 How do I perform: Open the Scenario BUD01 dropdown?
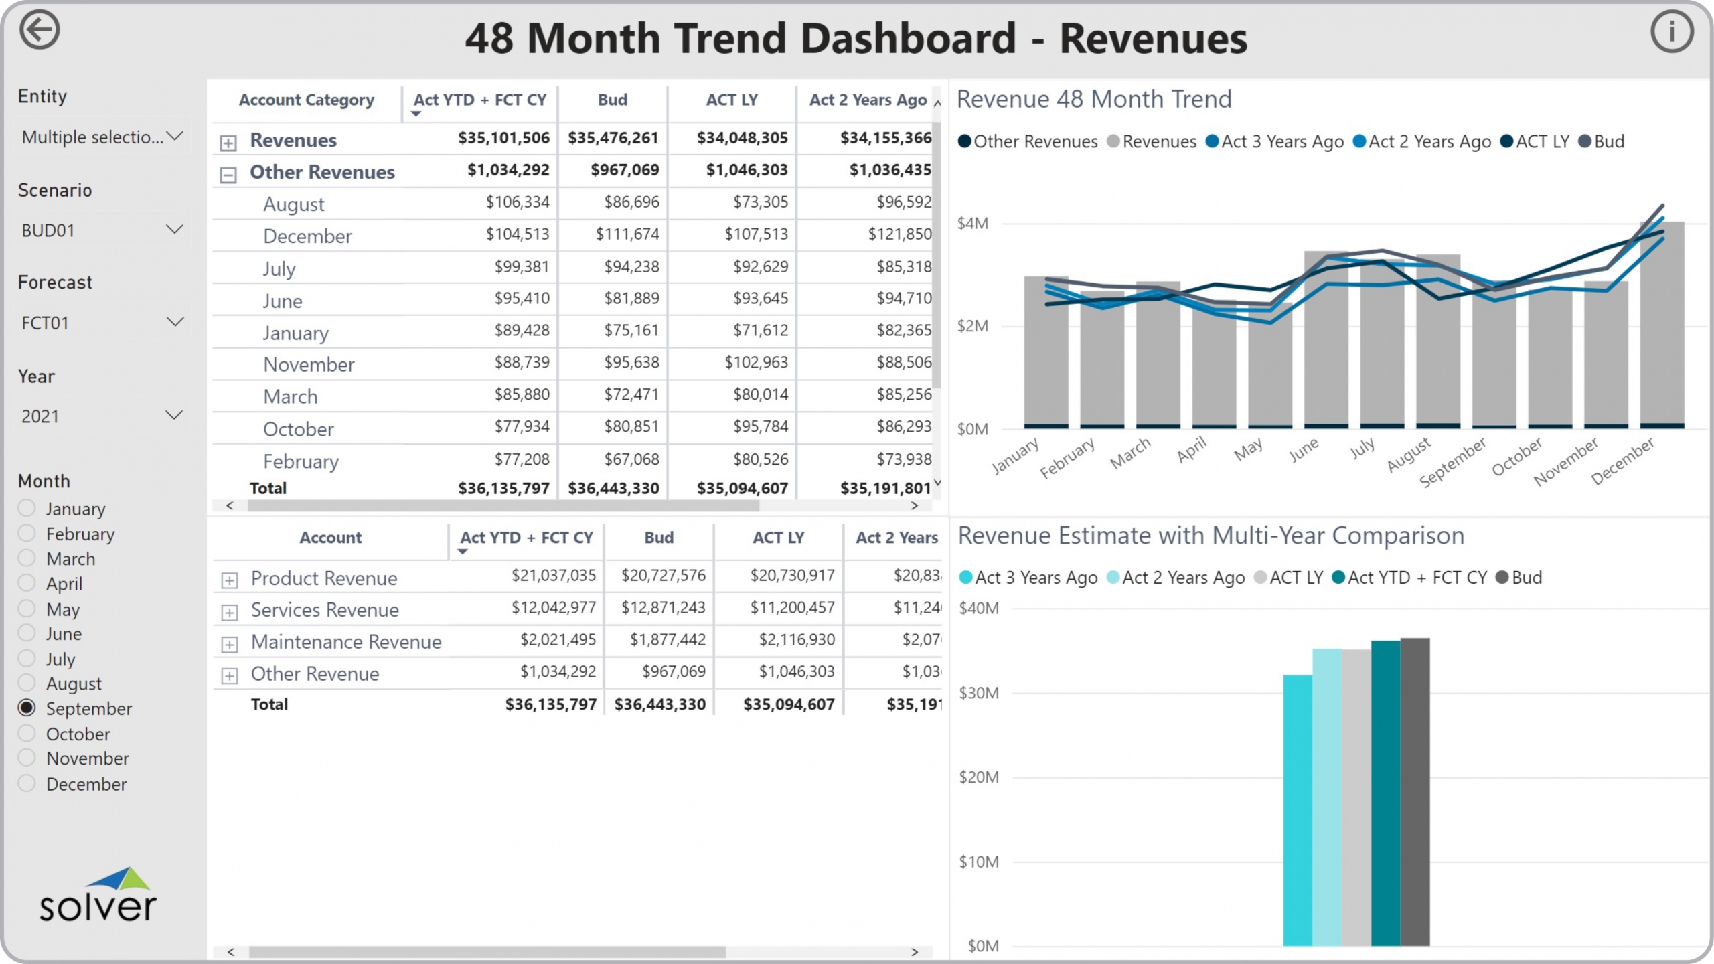(x=102, y=230)
